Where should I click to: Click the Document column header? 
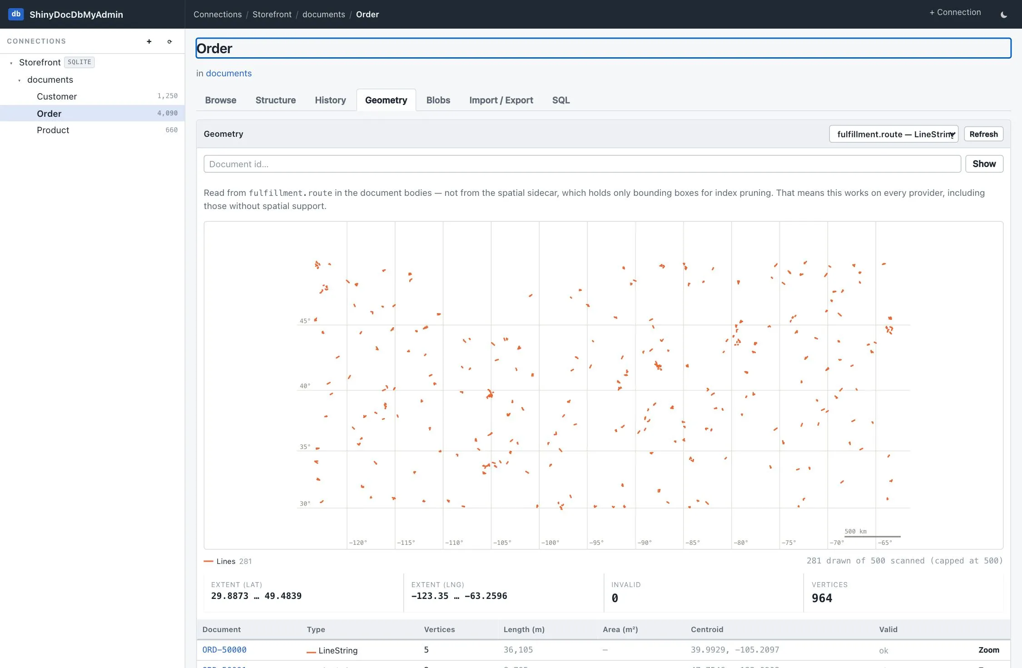point(222,629)
